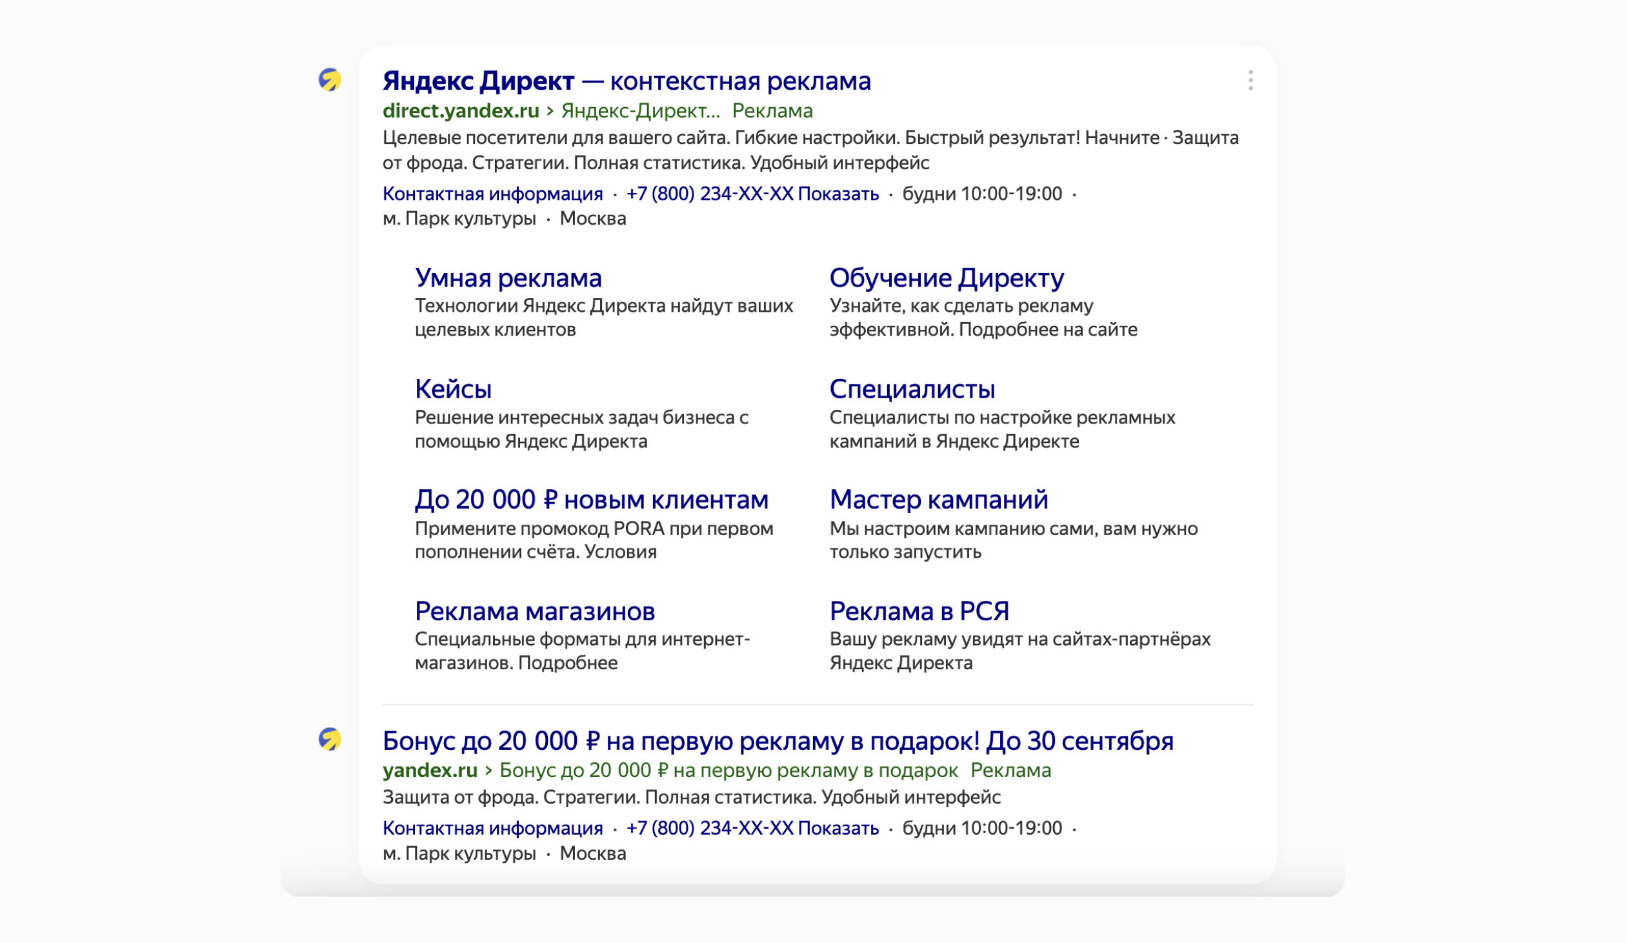The width and height of the screenshot is (1626, 943).
Task: Click 'Вашу рекламу увидят на сайтах-партнёрах' text
Action: 1020,651
